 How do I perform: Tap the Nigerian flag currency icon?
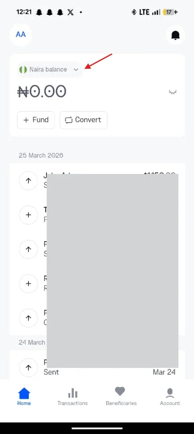23,70
